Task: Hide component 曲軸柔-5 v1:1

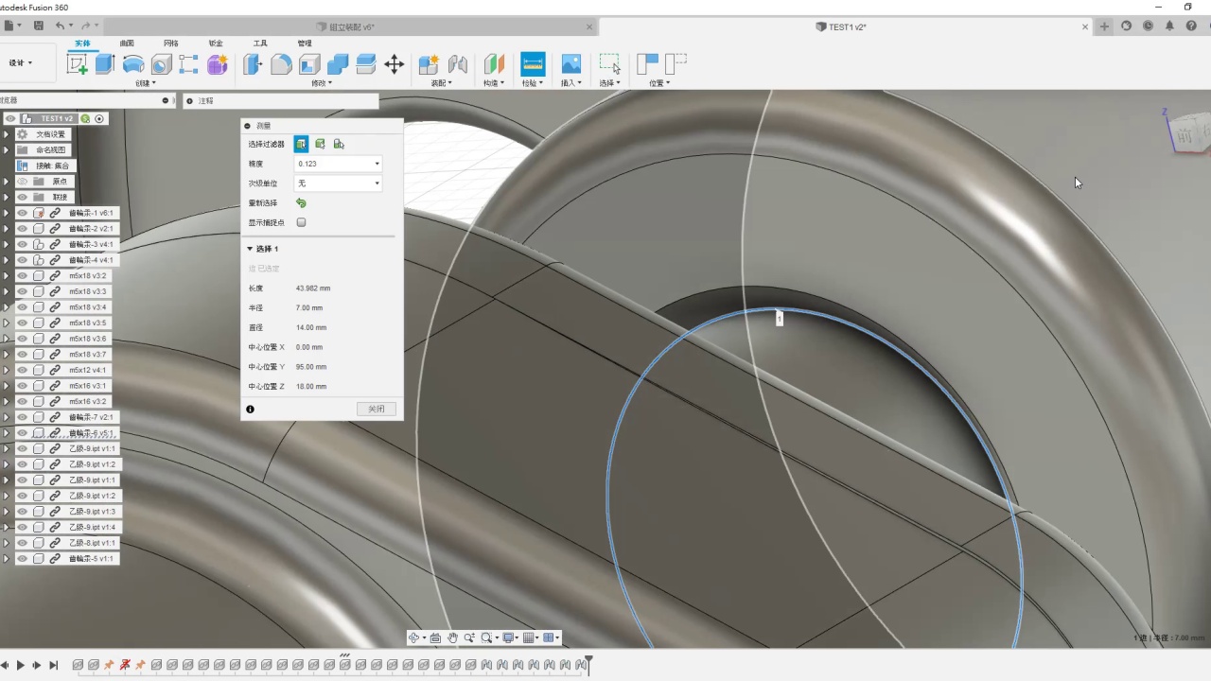Action: coord(22,558)
